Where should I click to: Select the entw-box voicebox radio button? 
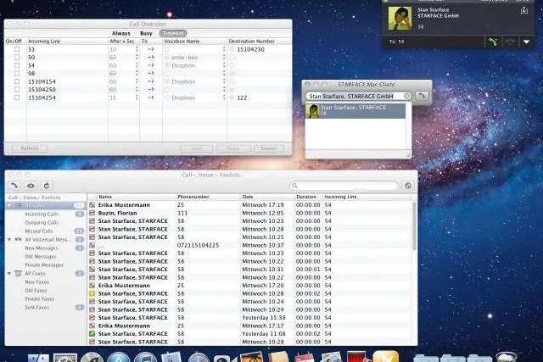pyautogui.click(x=167, y=58)
